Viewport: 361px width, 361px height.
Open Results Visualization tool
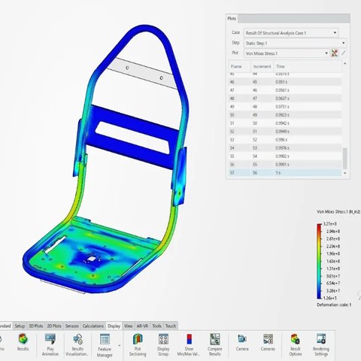point(77,344)
